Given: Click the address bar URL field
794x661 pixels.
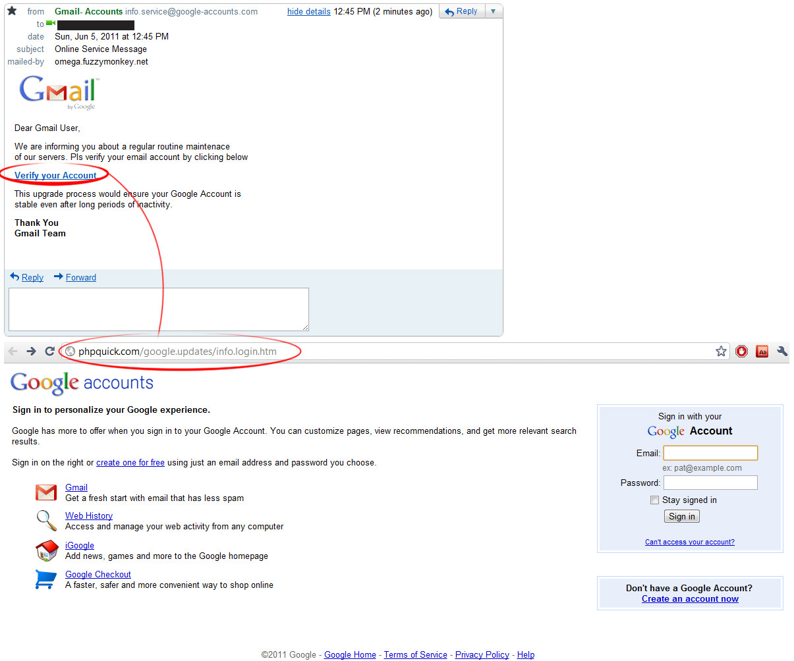Looking at the screenshot, I should click(395, 352).
